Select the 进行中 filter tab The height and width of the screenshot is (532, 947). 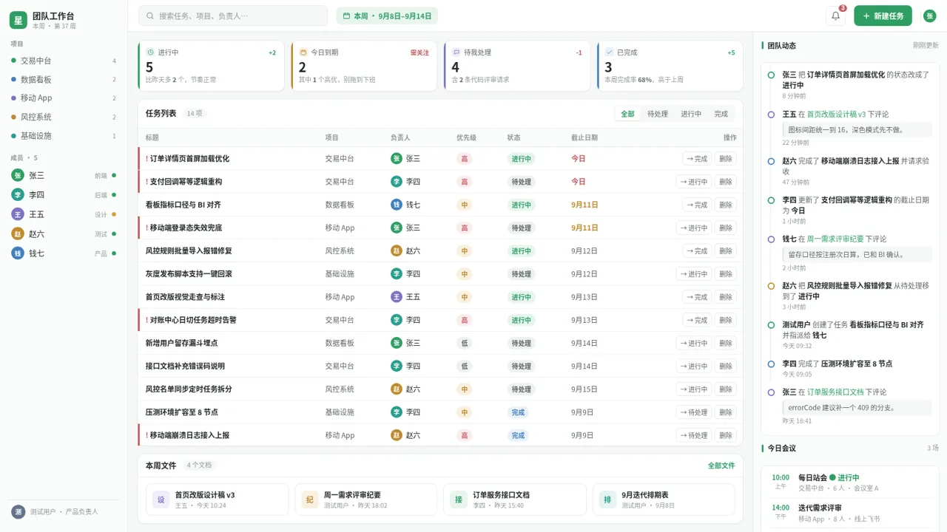[x=691, y=114]
